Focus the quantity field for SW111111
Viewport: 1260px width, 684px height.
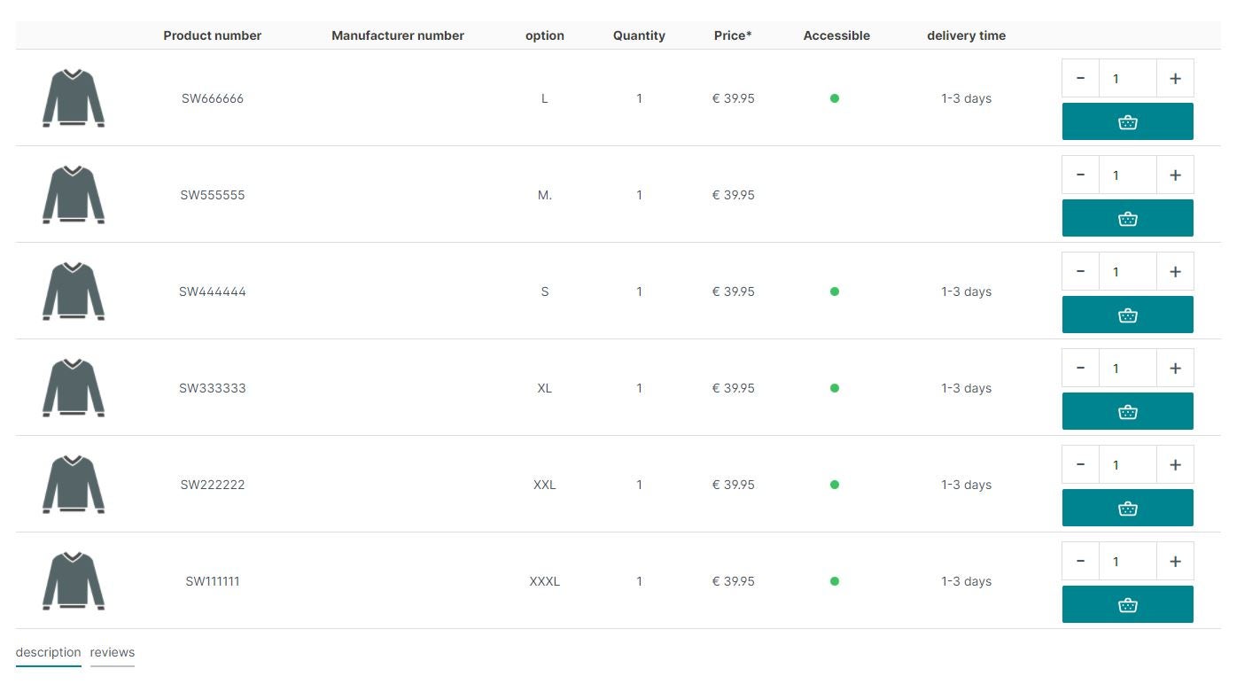tap(1128, 561)
